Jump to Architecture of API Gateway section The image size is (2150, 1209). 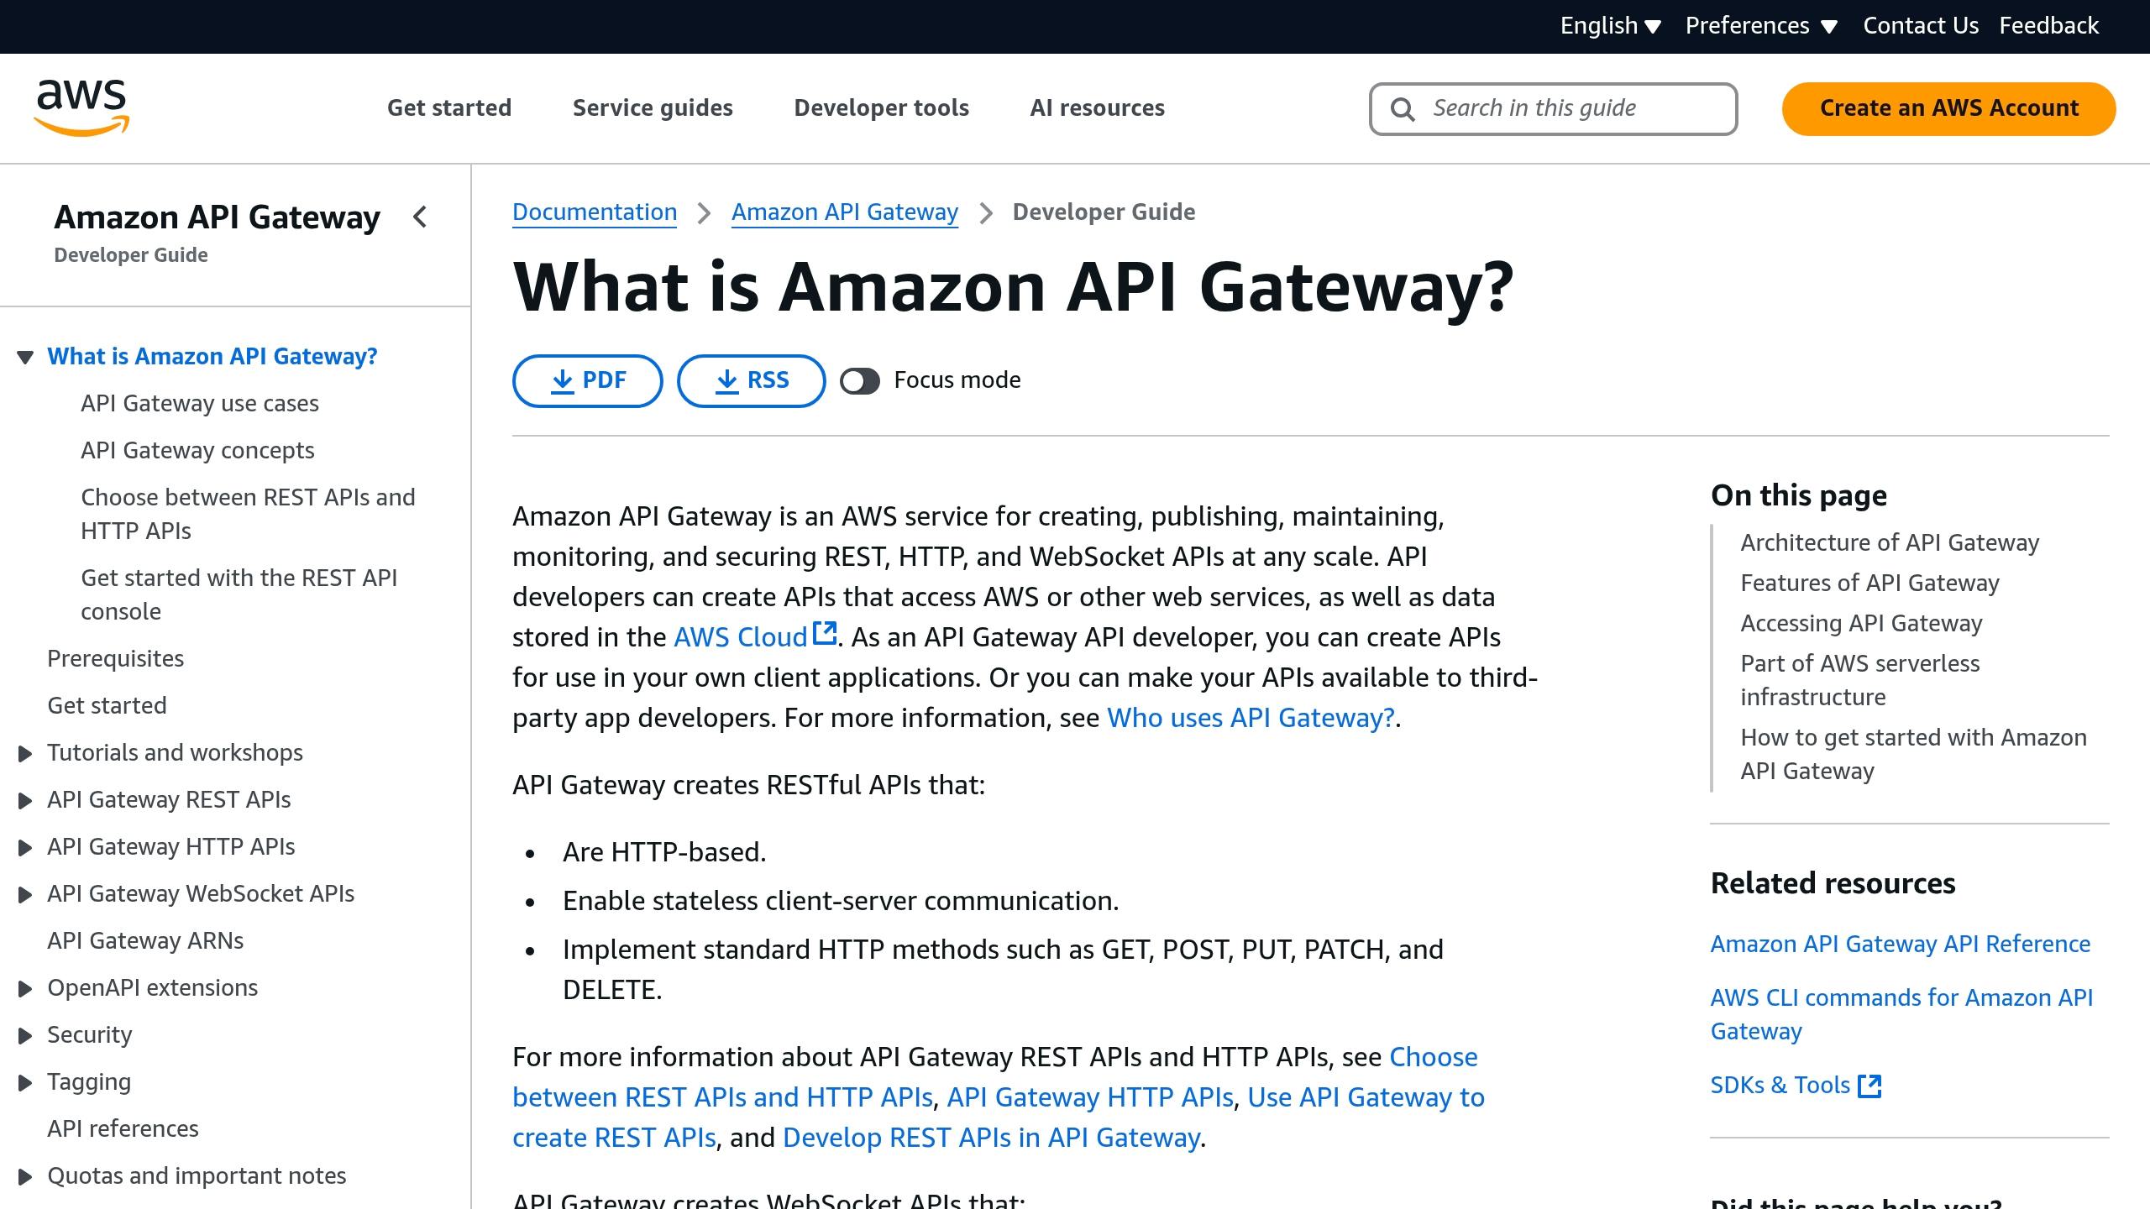point(1890,543)
